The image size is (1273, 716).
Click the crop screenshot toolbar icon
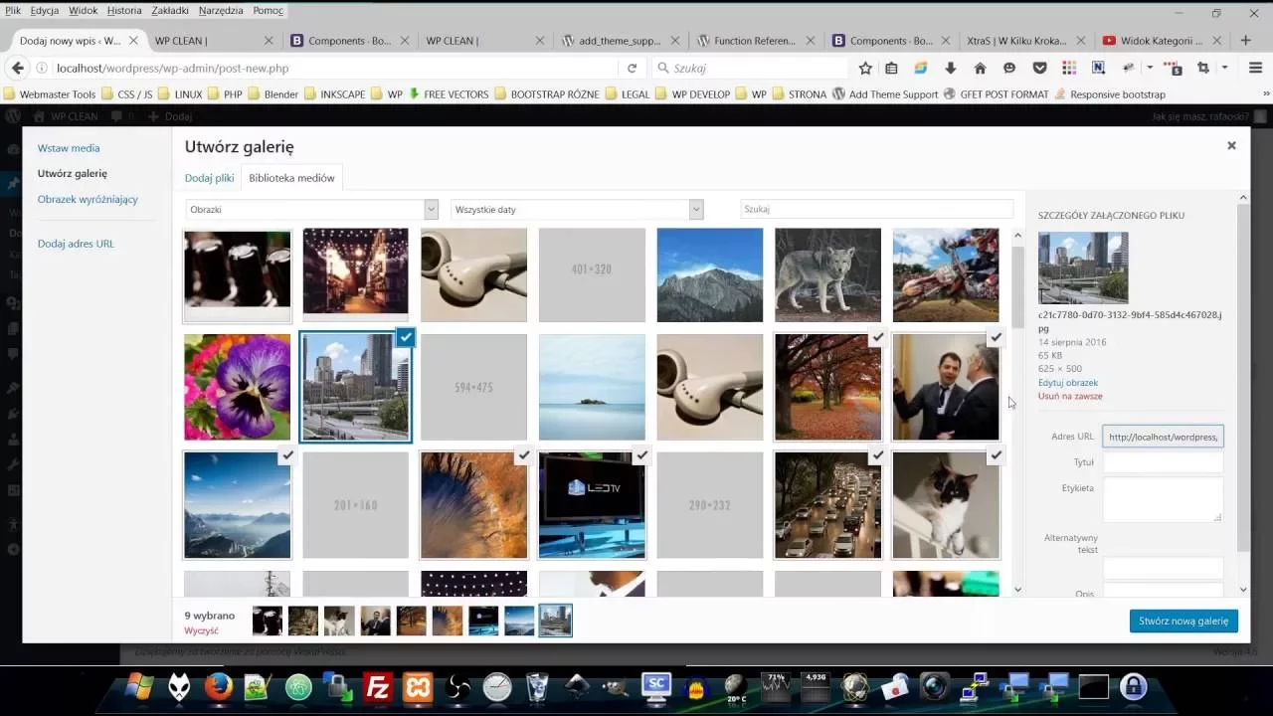point(1203,68)
